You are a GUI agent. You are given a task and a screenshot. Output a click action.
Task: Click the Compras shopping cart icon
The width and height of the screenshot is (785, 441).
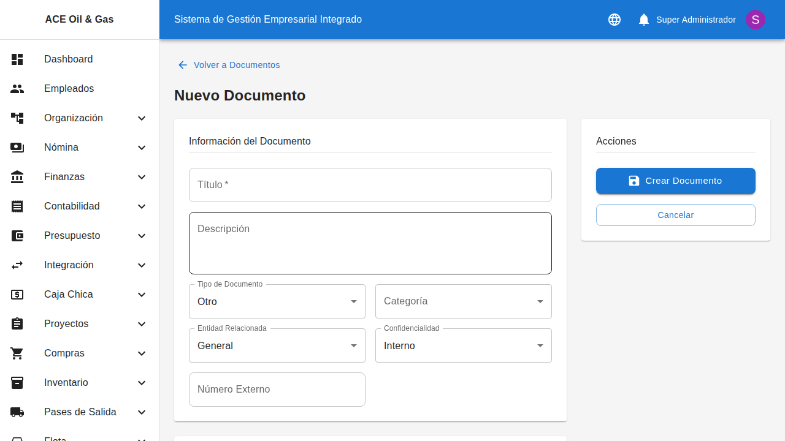(x=17, y=353)
